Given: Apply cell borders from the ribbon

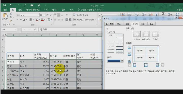Looking at the screenshot, I should 30,20.
